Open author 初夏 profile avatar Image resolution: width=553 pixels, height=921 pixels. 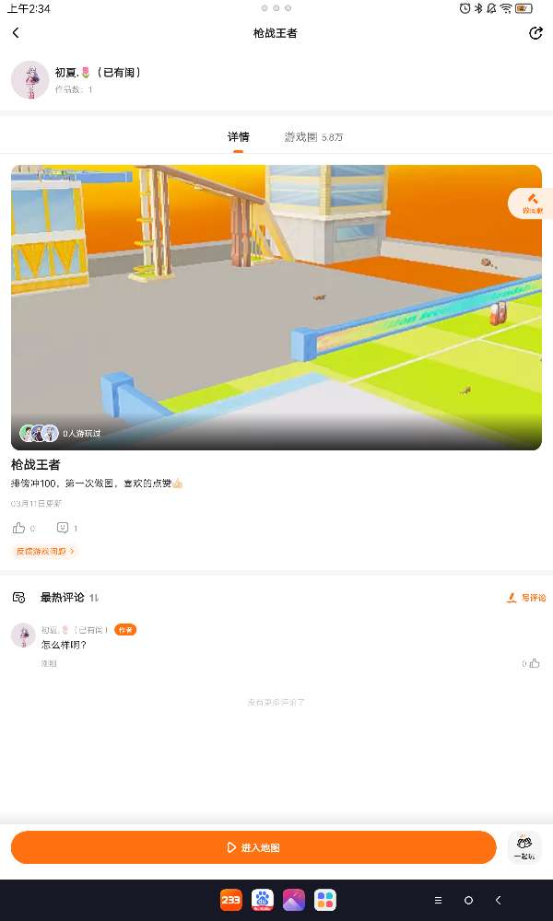point(30,80)
